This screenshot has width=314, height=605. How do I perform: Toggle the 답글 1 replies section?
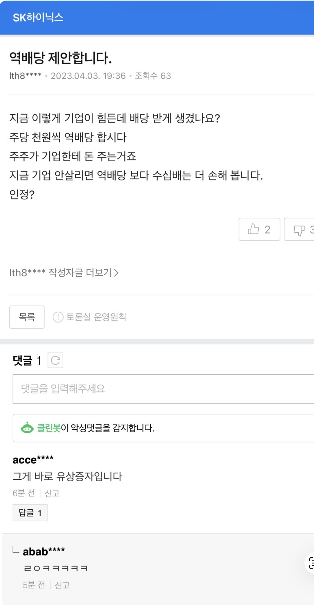(30, 513)
